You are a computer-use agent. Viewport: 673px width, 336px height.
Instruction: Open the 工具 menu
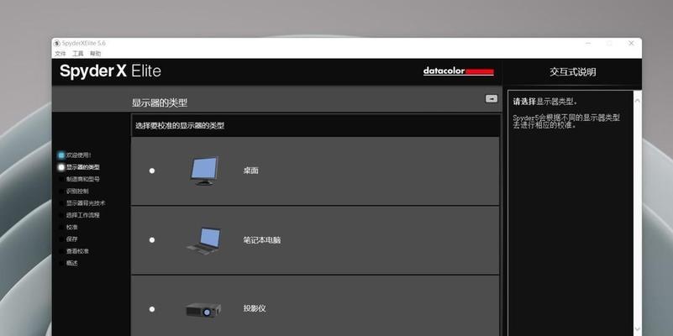(x=77, y=54)
